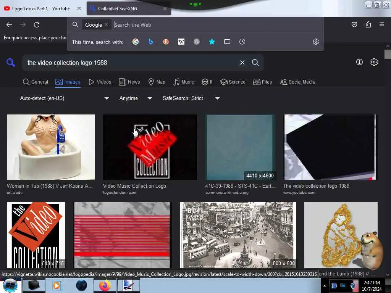
Task: Search this time with Wikipedia icon
Action: 181,42
